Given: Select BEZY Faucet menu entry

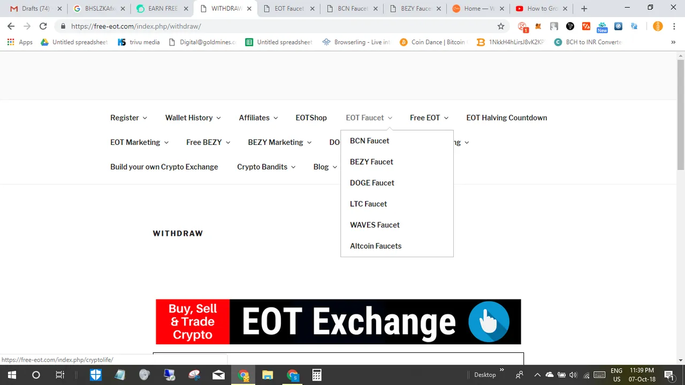Looking at the screenshot, I should click(371, 161).
